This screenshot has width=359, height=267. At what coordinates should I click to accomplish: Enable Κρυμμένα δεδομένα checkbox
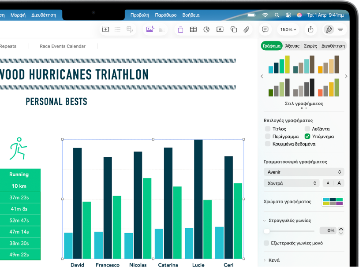(x=267, y=144)
